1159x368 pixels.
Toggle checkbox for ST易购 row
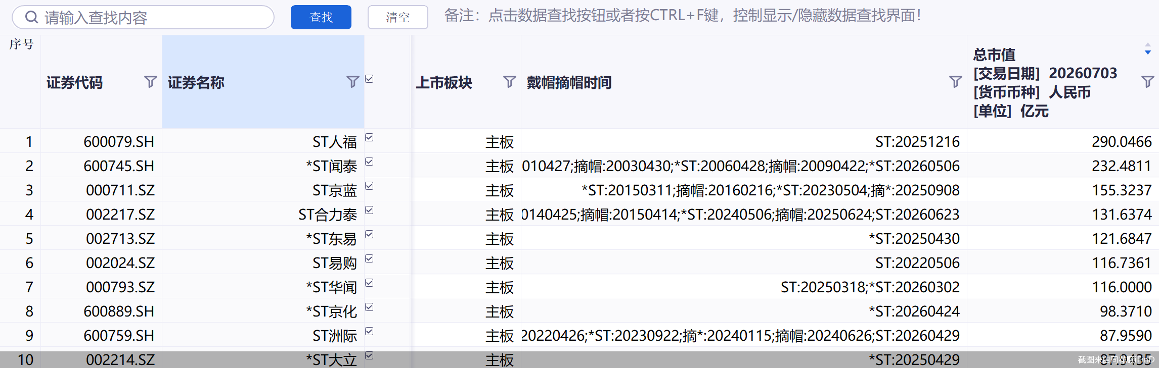point(369,258)
